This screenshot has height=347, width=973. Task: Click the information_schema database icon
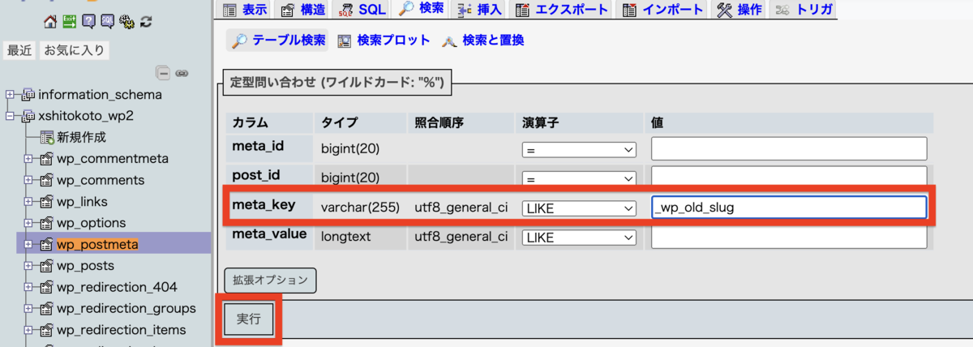(x=29, y=94)
